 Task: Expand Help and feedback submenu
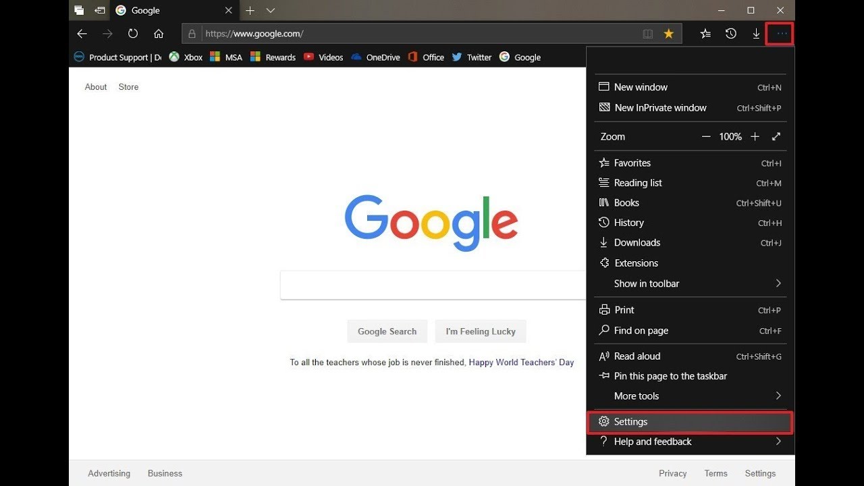(x=691, y=441)
